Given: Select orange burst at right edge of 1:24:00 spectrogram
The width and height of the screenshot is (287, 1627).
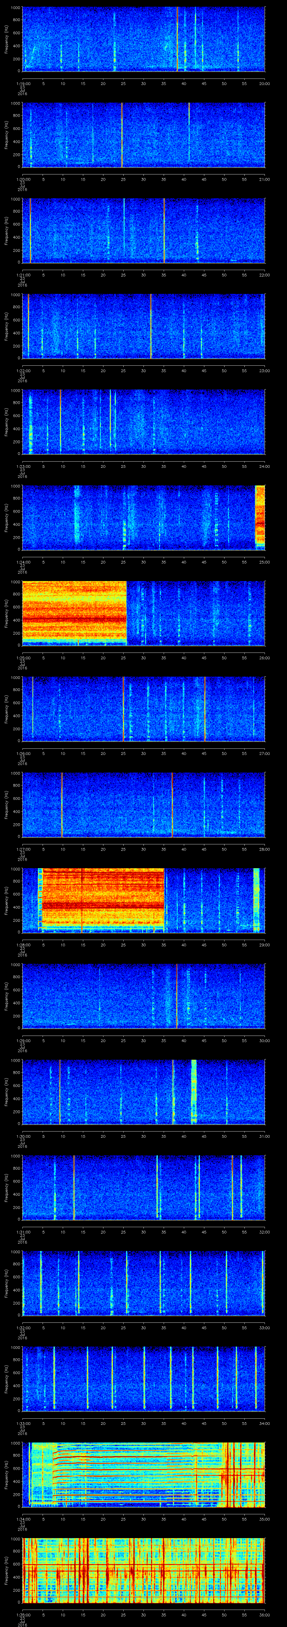Looking at the screenshot, I should (x=259, y=517).
